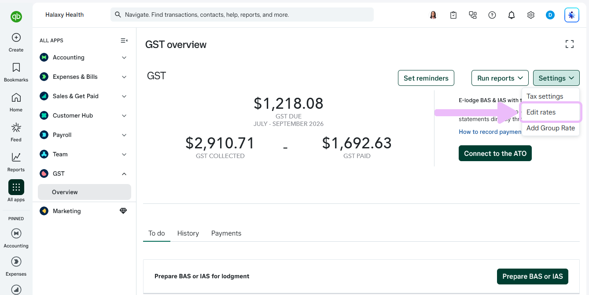
Task: Close the Settings dropdown
Action: pyautogui.click(x=556, y=78)
